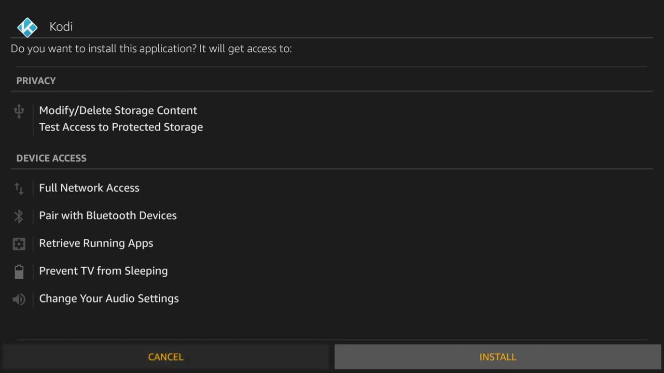Image resolution: width=664 pixels, height=373 pixels.
Task: Select the Pair with Bluetooth Devices entry
Action: (108, 216)
